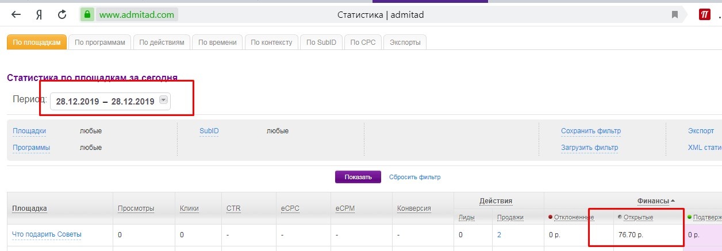Open the Площадки filter link
The width and height of the screenshot is (722, 251).
(29, 131)
